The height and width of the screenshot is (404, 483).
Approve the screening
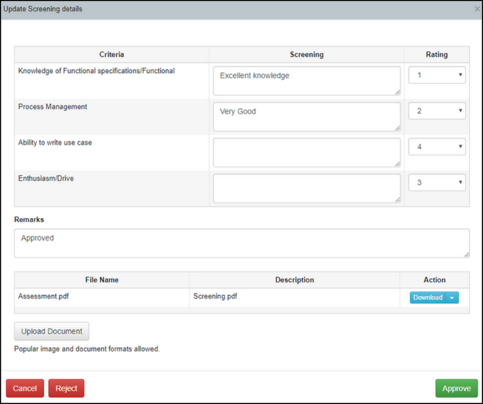457,389
